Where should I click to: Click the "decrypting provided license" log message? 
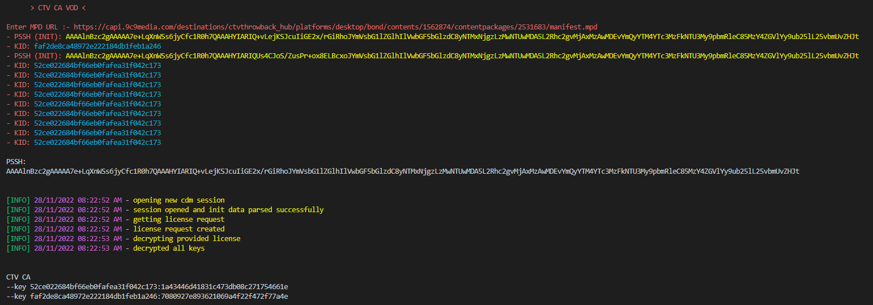point(186,239)
